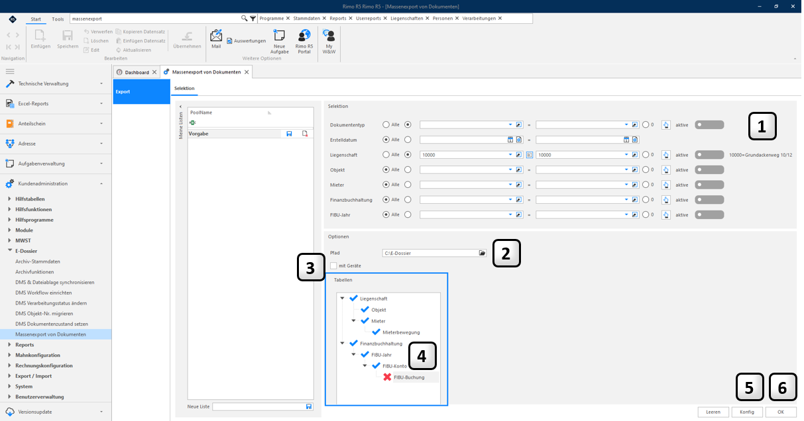Image resolution: width=804 pixels, height=421 pixels.
Task: Enable the mit Geräte checkbox
Action: (x=333, y=265)
